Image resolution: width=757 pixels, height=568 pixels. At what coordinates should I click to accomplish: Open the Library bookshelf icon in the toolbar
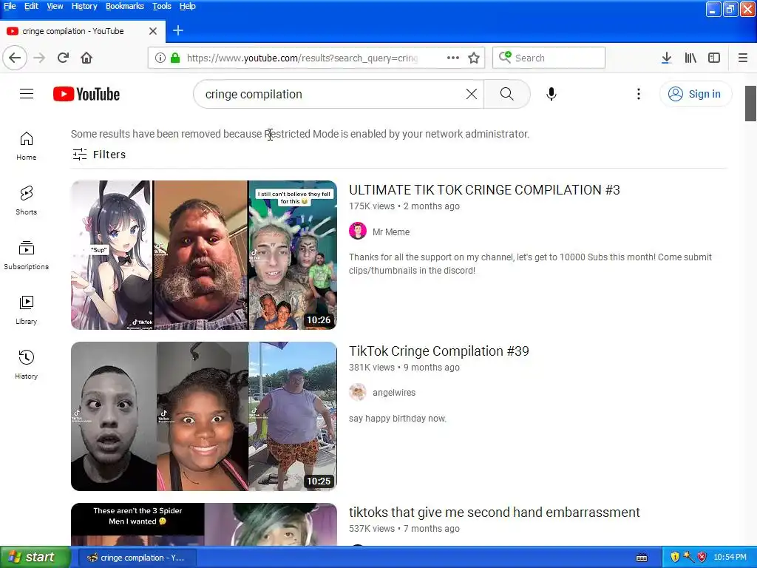(690, 58)
